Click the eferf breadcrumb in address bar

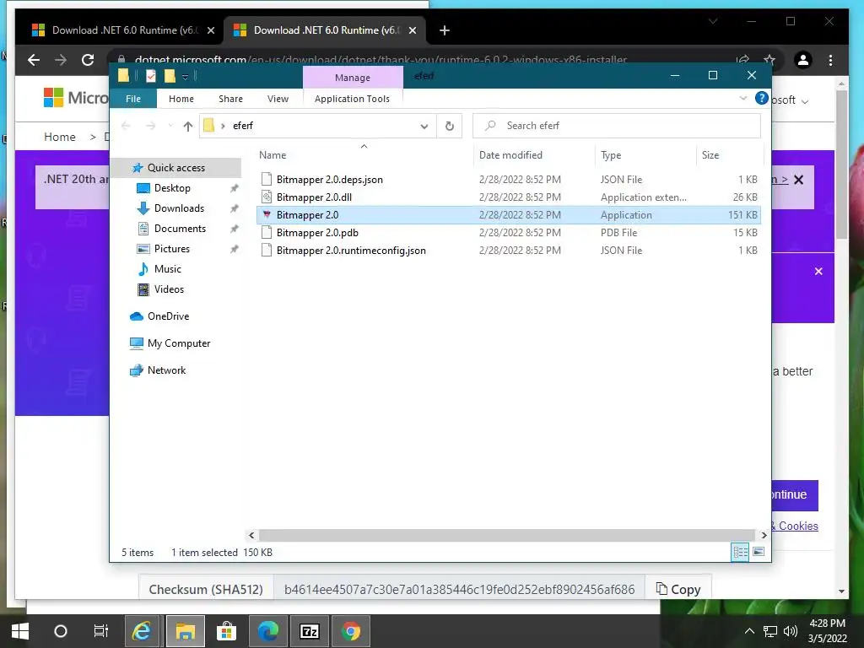(243, 126)
